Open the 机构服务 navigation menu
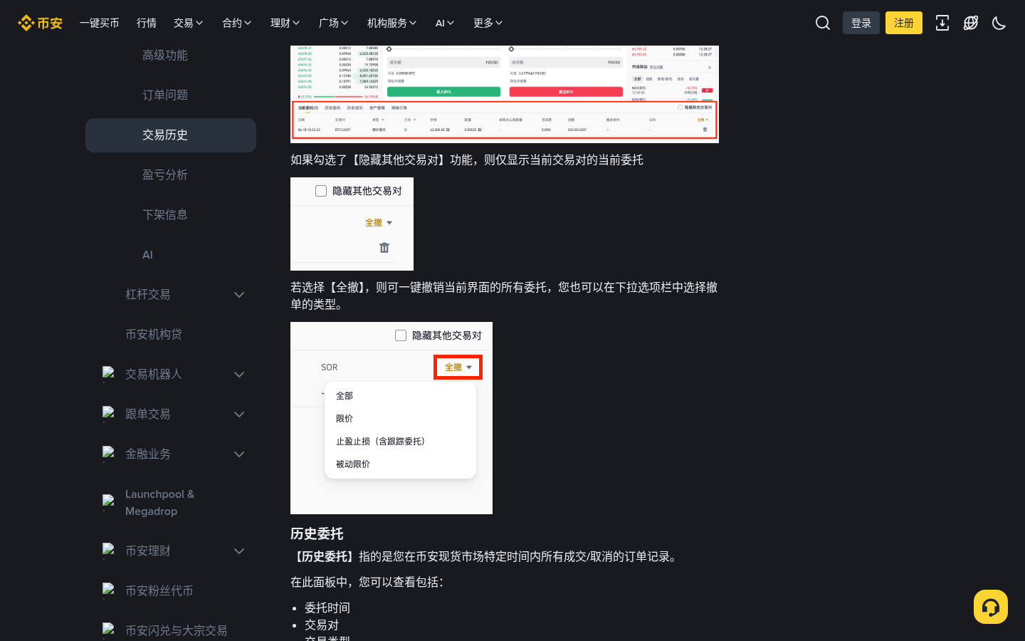1025x641 pixels. (x=392, y=23)
